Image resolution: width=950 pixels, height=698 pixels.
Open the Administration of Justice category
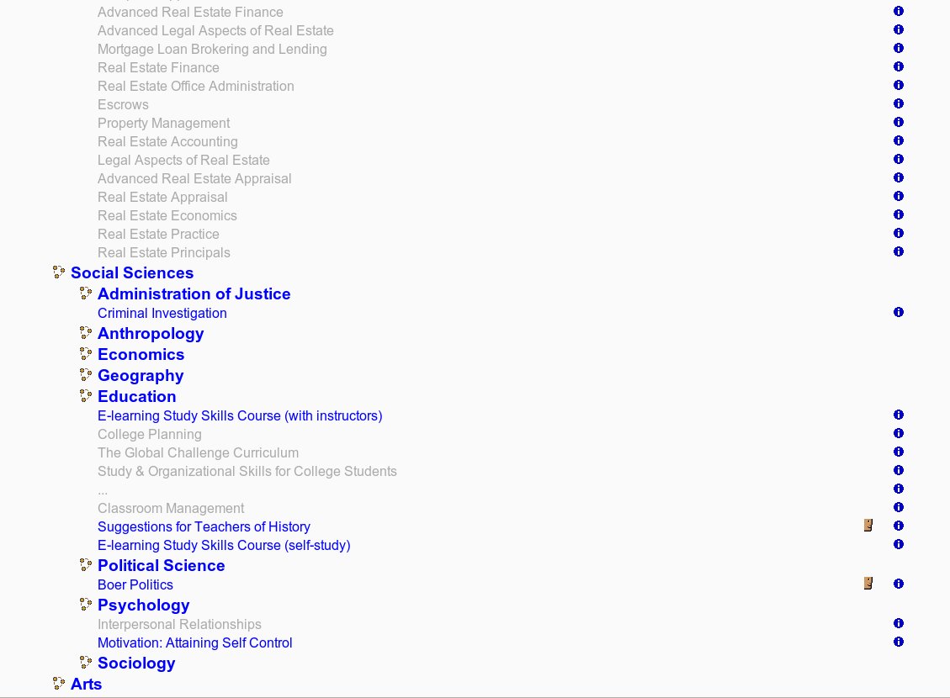click(x=194, y=294)
